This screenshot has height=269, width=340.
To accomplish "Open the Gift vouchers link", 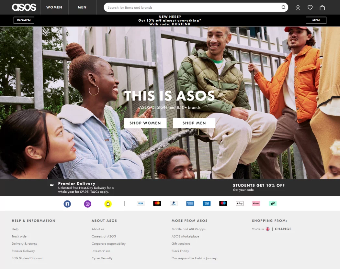I will click(x=181, y=244).
